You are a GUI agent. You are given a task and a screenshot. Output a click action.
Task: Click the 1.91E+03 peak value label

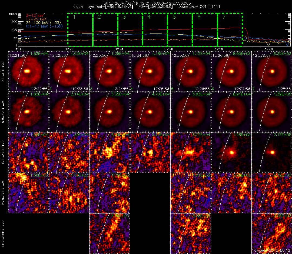(201, 175)
